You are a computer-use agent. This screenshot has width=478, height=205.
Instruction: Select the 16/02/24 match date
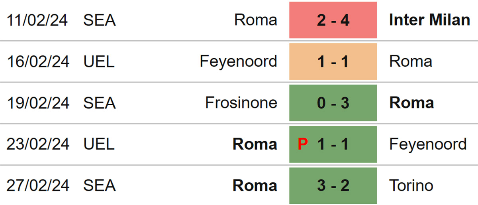[38, 61]
